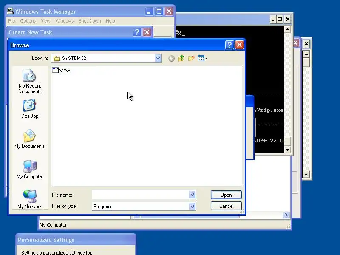Image resolution: width=340 pixels, height=255 pixels.
Task: Close the Windows Task Manager window
Action: pos(169,11)
